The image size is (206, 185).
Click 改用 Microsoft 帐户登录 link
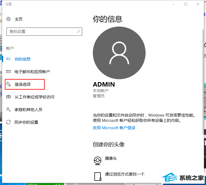114,128
